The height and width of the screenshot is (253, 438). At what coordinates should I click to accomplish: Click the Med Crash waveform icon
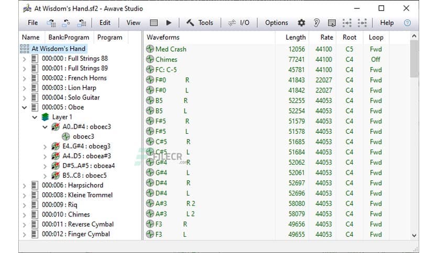(x=150, y=49)
